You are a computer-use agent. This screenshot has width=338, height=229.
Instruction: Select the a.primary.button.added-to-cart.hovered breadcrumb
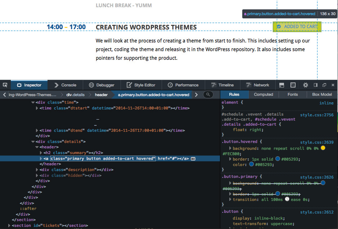153,95
